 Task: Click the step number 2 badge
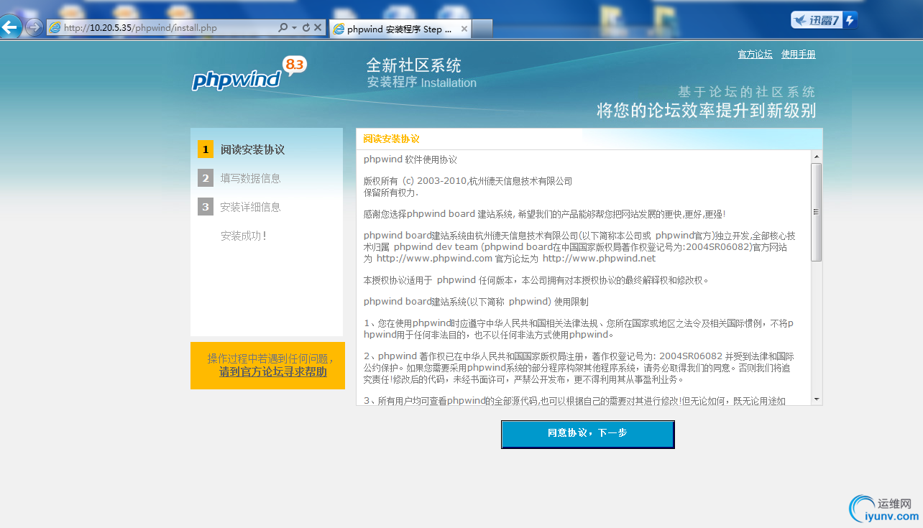(x=206, y=178)
